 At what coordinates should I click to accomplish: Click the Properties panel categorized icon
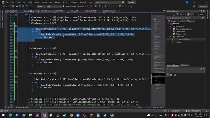[168, 75]
